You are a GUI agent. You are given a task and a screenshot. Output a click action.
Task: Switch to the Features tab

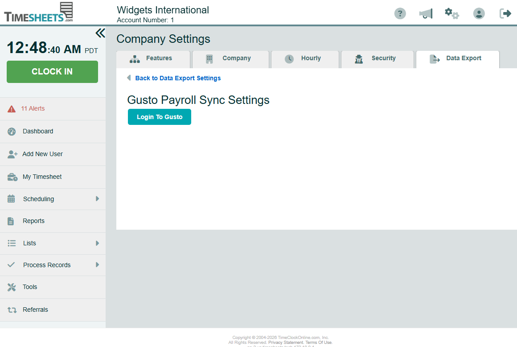(x=153, y=59)
